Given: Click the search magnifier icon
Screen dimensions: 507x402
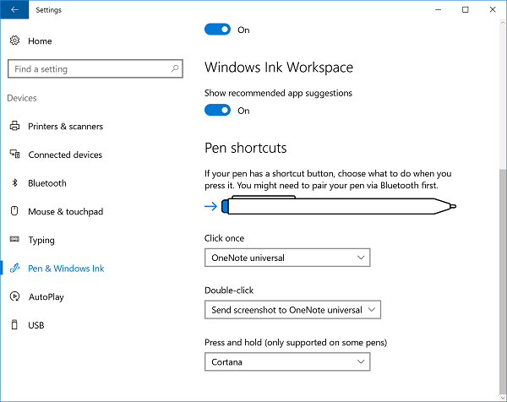Looking at the screenshot, I should tap(175, 68).
